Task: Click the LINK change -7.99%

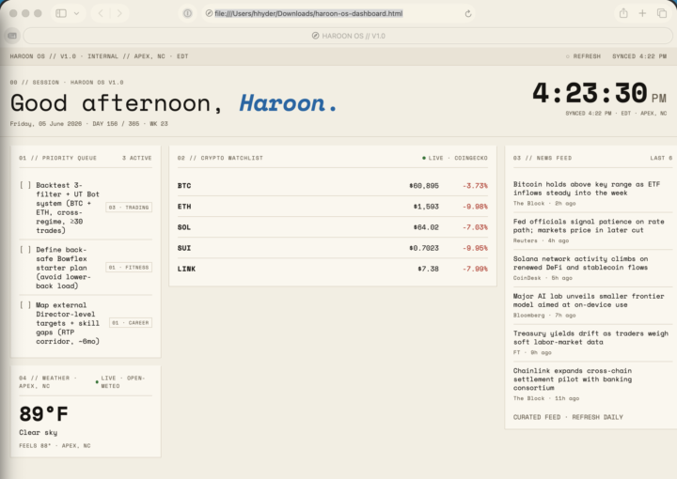Action: [475, 269]
